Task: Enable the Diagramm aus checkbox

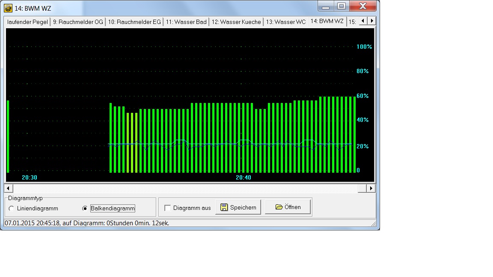Action: click(168, 208)
